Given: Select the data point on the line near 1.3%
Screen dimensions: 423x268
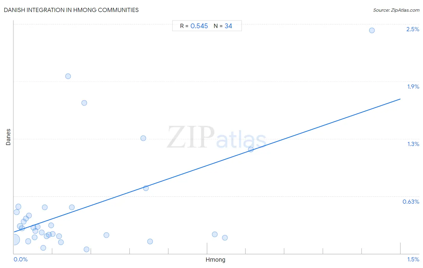Looking at the screenshot, I should 251,149.
